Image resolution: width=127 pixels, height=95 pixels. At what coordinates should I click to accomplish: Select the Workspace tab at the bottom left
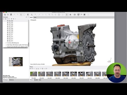tap(6, 80)
